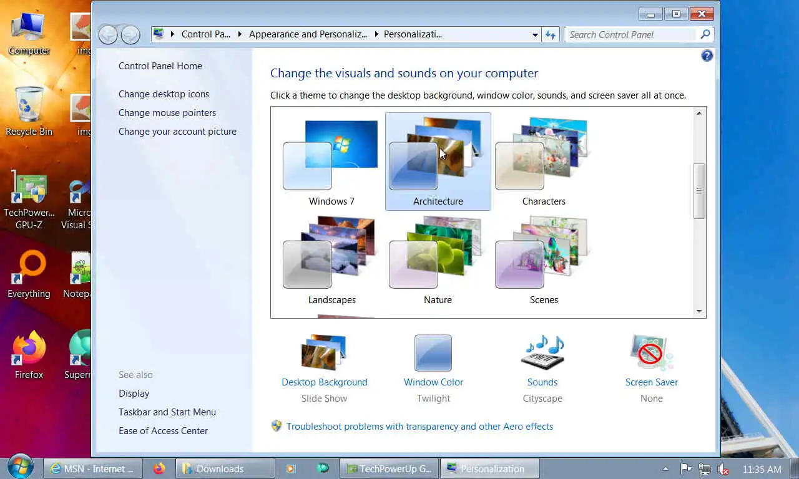Select the Scenes theme
799x479 pixels.
pos(544,260)
